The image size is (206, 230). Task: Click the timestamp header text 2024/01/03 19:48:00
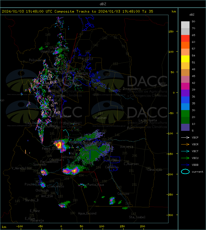pyautogui.click(x=23, y=11)
